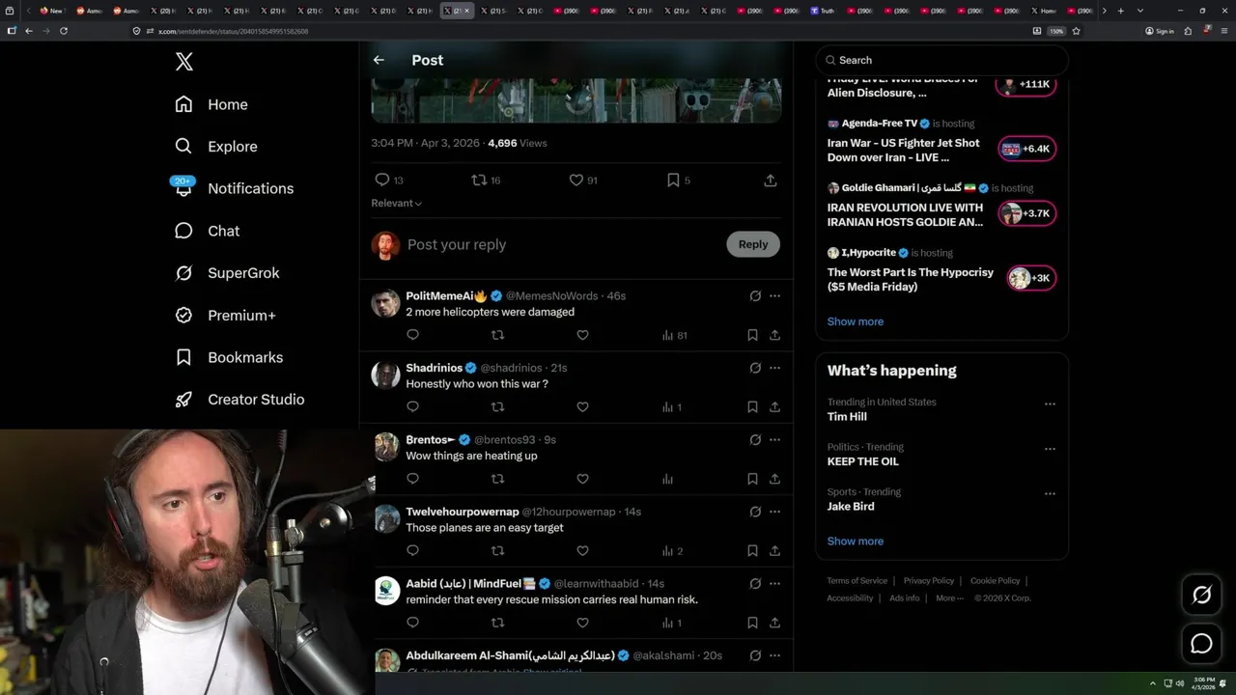Open Grok floating button
Image resolution: width=1236 pixels, height=695 pixels.
1201,595
